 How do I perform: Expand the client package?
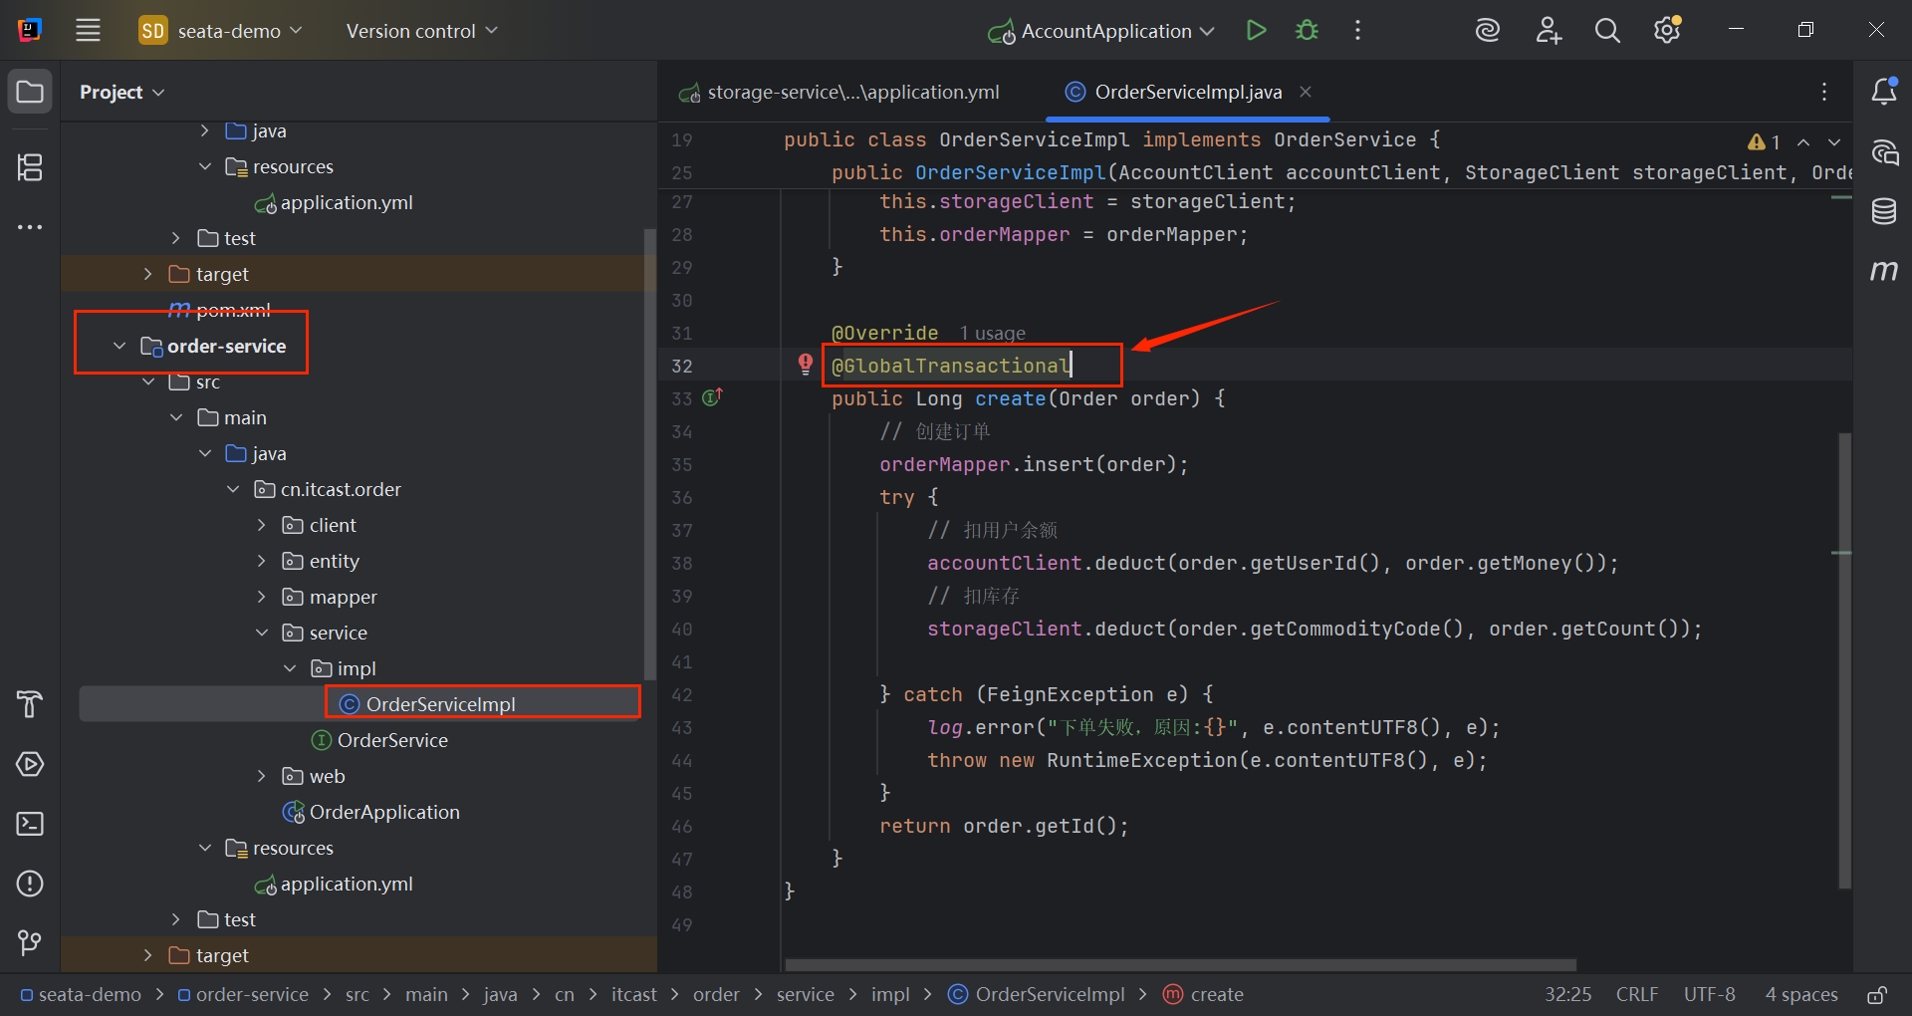coord(262,525)
